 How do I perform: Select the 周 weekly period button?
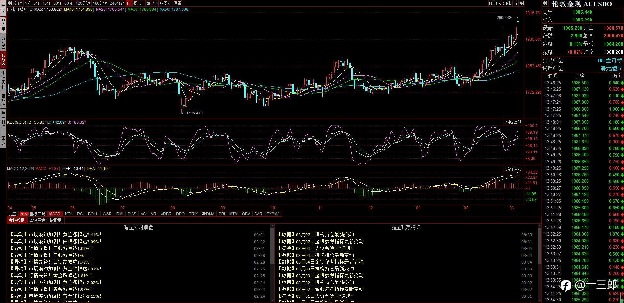136,3
